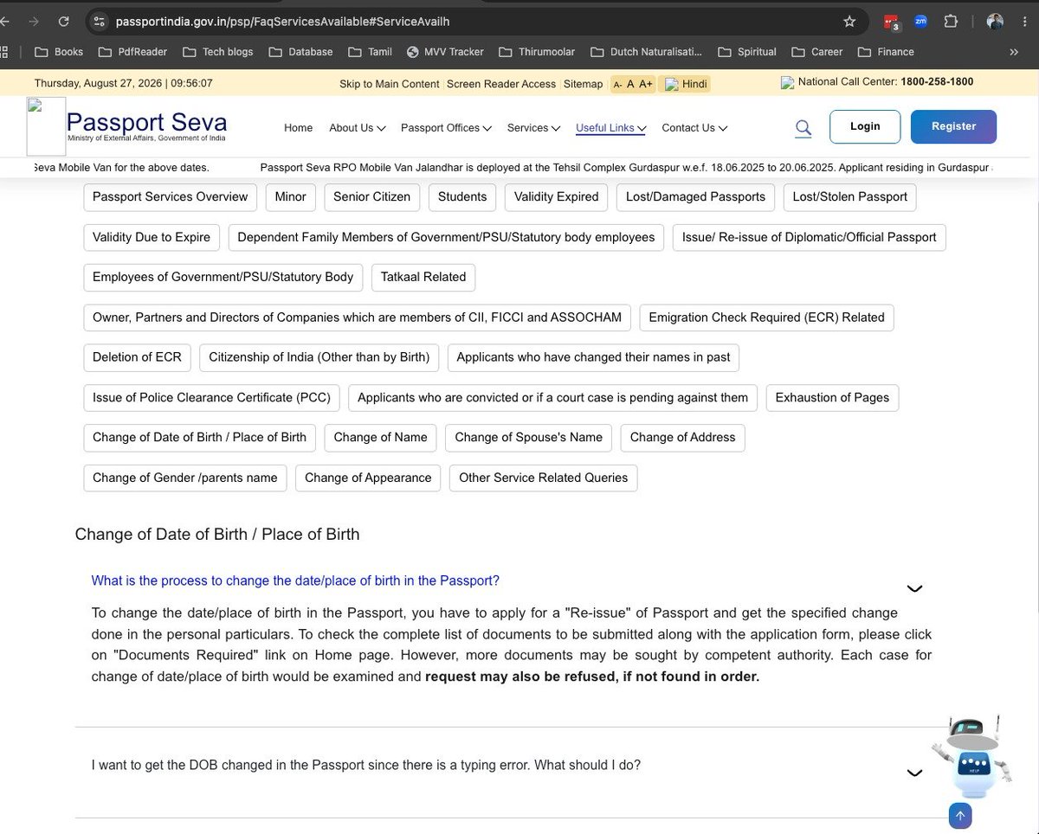Select the Other Service Related Queries category
Viewport: 1039px width, 834px height.
click(x=543, y=478)
